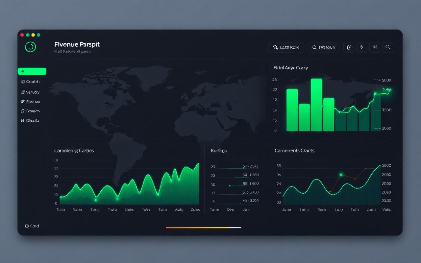Open the Evenve sidebar item
Screen dimensions: 421x263
point(30,102)
